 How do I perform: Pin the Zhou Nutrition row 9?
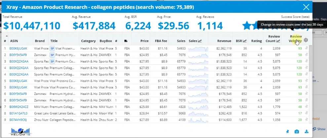(x=307, y=120)
